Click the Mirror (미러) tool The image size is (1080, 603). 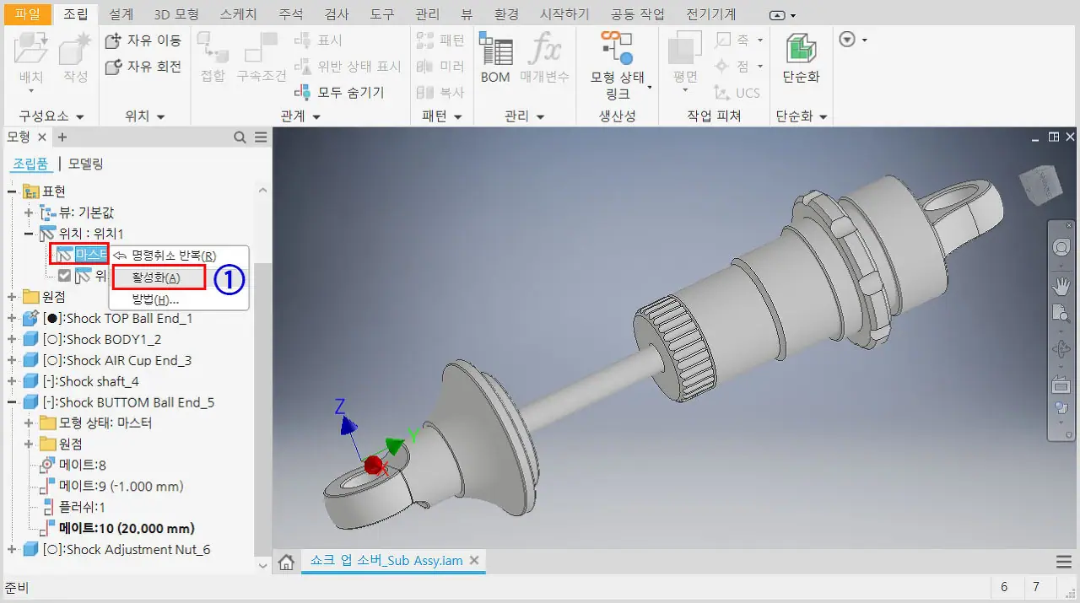click(x=441, y=67)
